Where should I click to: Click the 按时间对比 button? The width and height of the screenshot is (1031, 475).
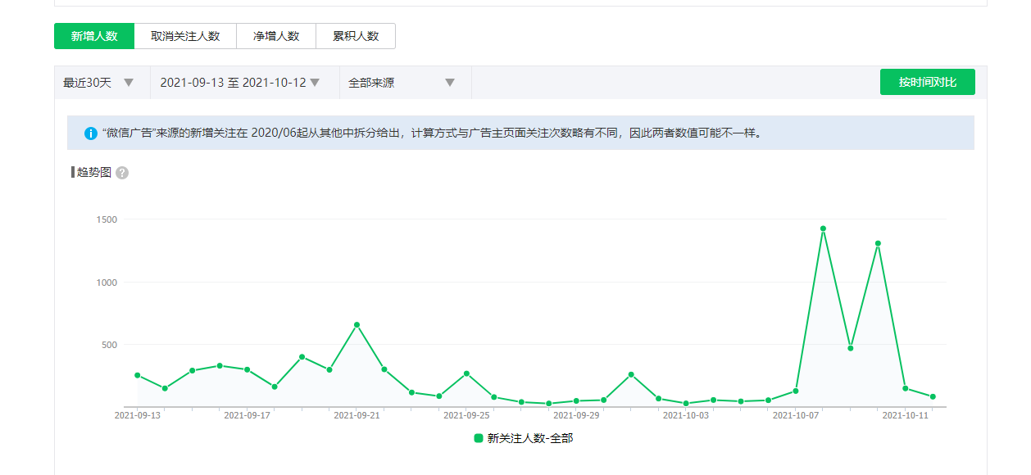(927, 82)
